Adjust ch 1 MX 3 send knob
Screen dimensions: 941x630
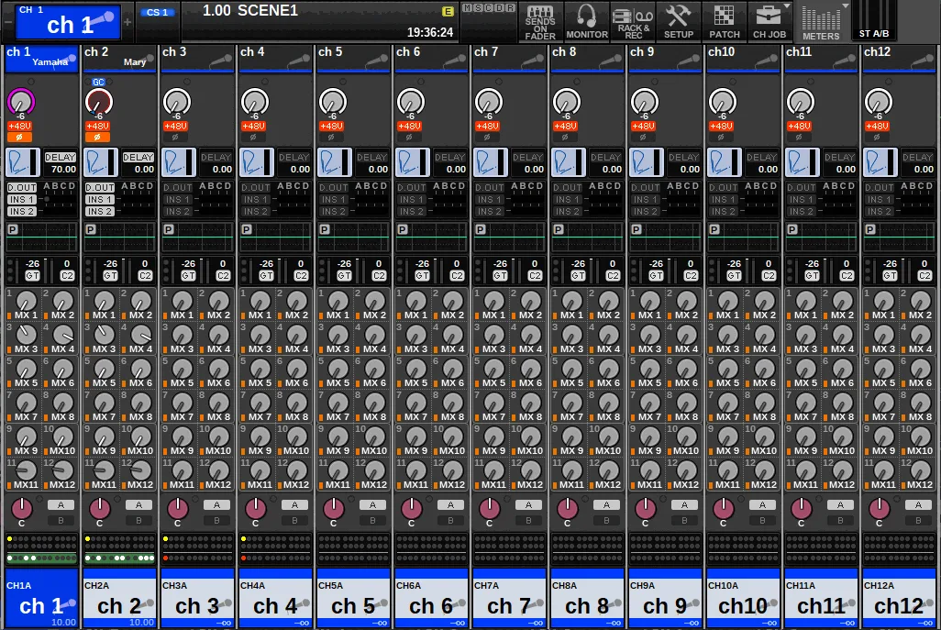(26, 333)
